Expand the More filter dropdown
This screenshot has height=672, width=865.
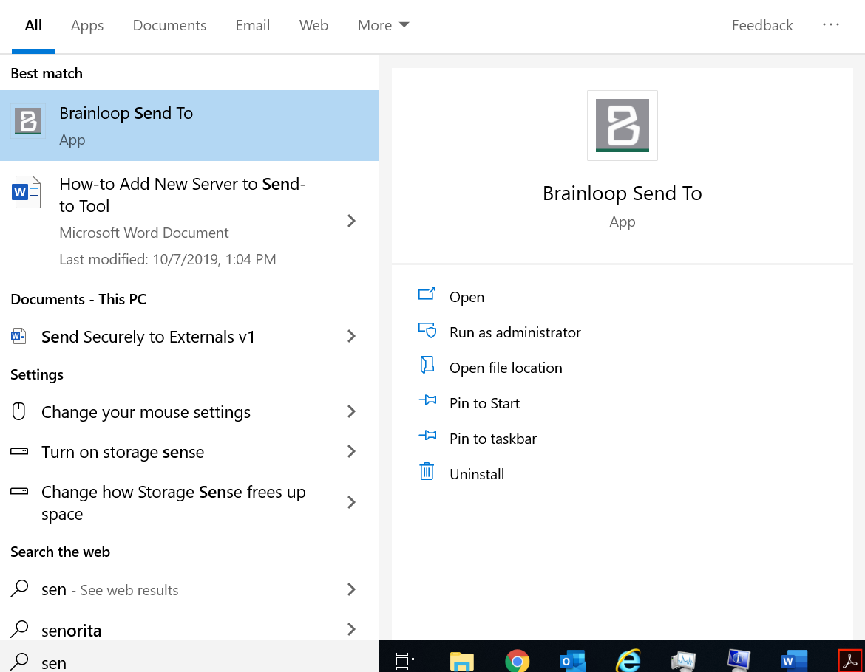pyautogui.click(x=384, y=25)
